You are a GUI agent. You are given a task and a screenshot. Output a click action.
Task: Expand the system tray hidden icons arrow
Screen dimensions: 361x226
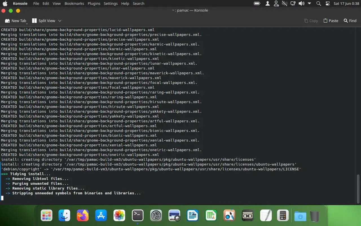pos(309,3)
